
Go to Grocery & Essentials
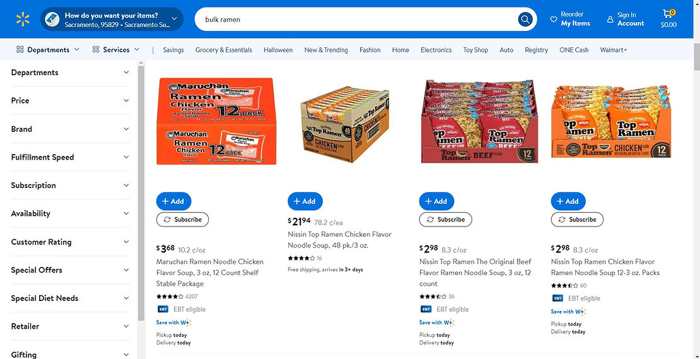pyautogui.click(x=223, y=50)
